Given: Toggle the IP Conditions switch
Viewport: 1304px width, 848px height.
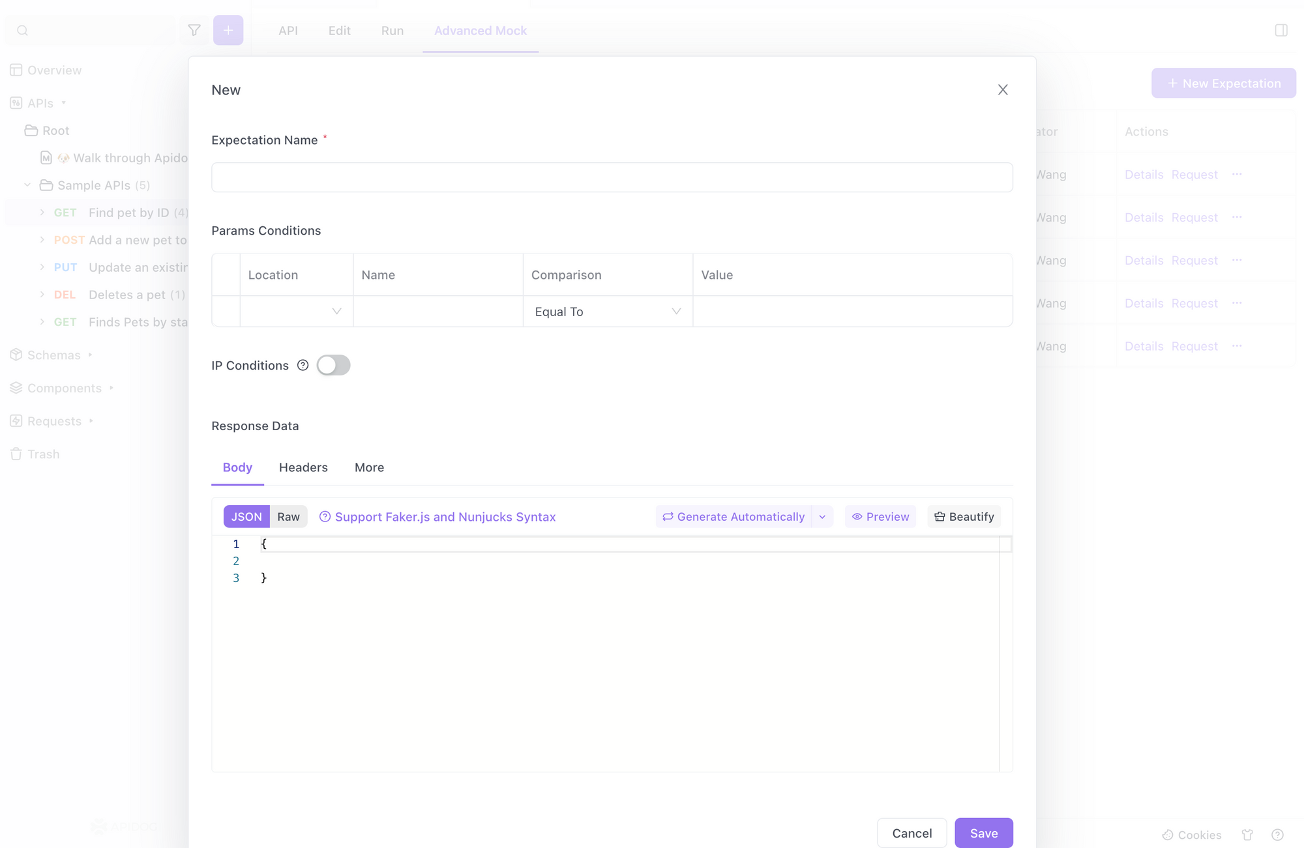Looking at the screenshot, I should [x=333, y=365].
